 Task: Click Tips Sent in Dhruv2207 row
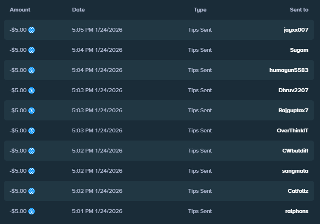(x=200, y=90)
